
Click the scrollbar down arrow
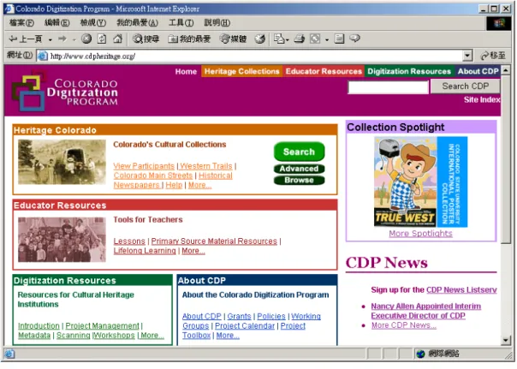(x=506, y=341)
